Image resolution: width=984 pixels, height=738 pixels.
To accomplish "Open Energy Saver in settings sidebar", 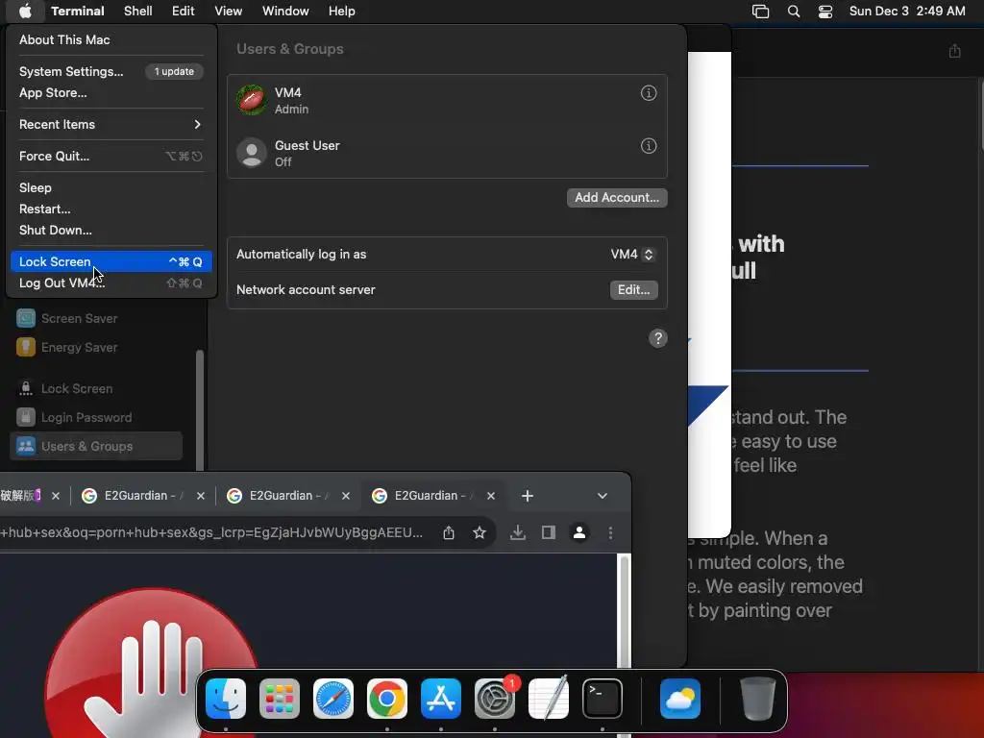I will tap(97, 348).
